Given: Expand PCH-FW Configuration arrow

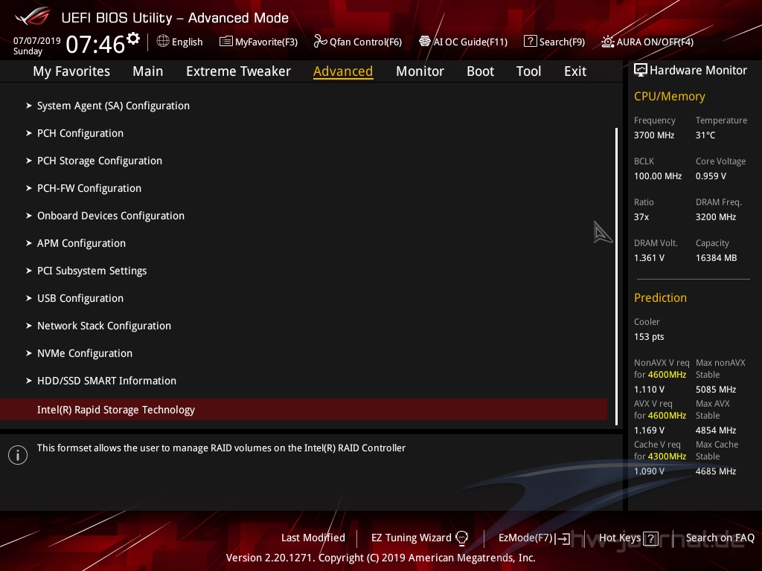Looking at the screenshot, I should click(29, 188).
